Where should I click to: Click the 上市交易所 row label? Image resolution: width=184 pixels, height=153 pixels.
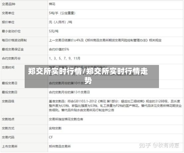(10, 146)
